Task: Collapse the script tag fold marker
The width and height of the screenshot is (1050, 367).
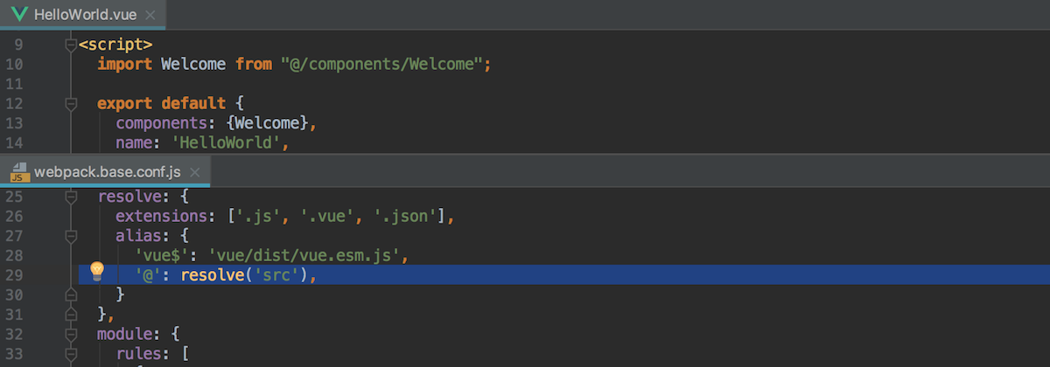Action: pos(71,45)
